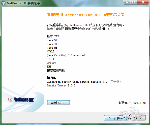150x125 pixels.
Task: Click the 基本 IDE list entry
Action: click(53, 36)
